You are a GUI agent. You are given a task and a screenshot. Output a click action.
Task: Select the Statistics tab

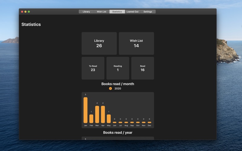tap(117, 11)
